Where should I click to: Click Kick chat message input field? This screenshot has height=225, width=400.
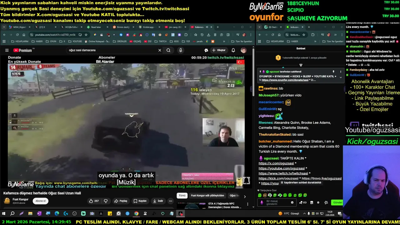(277, 202)
